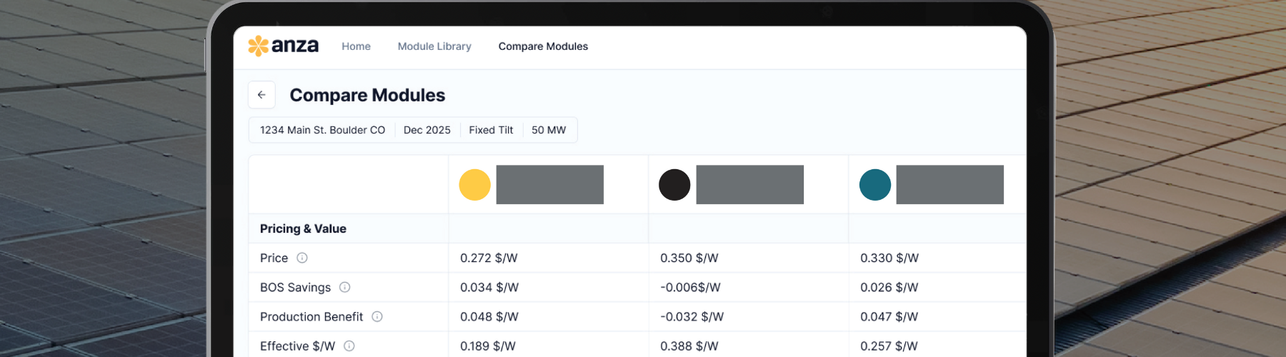Image resolution: width=1286 pixels, height=357 pixels.
Task: Click the Price row label
Action: [x=274, y=258]
